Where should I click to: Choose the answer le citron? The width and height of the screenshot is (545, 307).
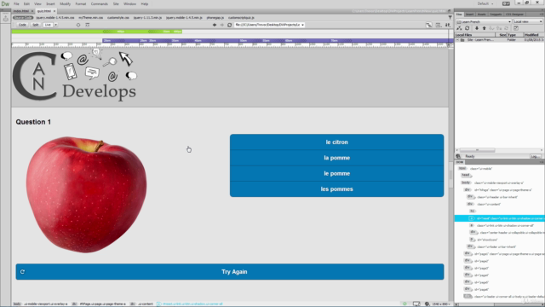click(337, 142)
